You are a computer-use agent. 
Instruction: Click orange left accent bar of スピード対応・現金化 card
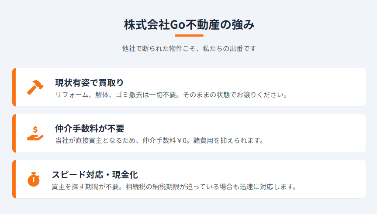click(x=14, y=179)
